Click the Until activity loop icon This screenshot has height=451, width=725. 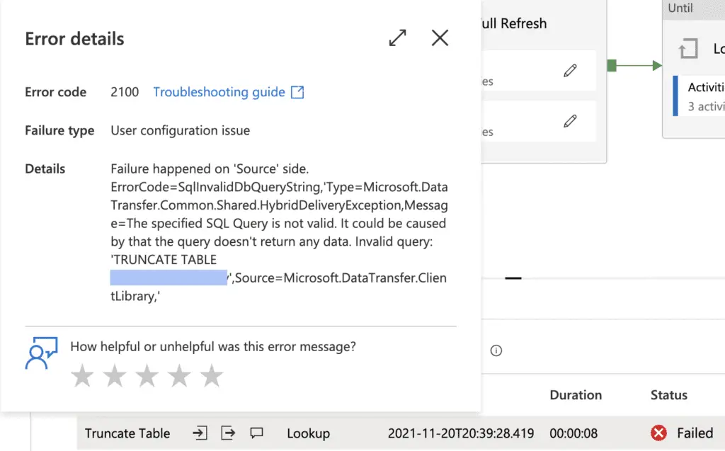[x=688, y=49]
